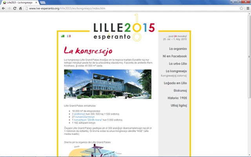Reload the current page
The image size is (251, 157).
click(x=15, y=8)
